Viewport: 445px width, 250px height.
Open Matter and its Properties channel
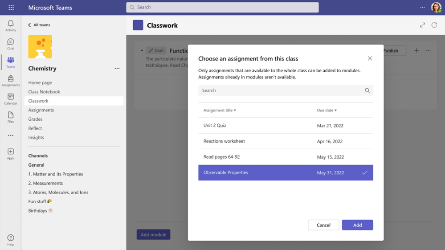click(56, 174)
